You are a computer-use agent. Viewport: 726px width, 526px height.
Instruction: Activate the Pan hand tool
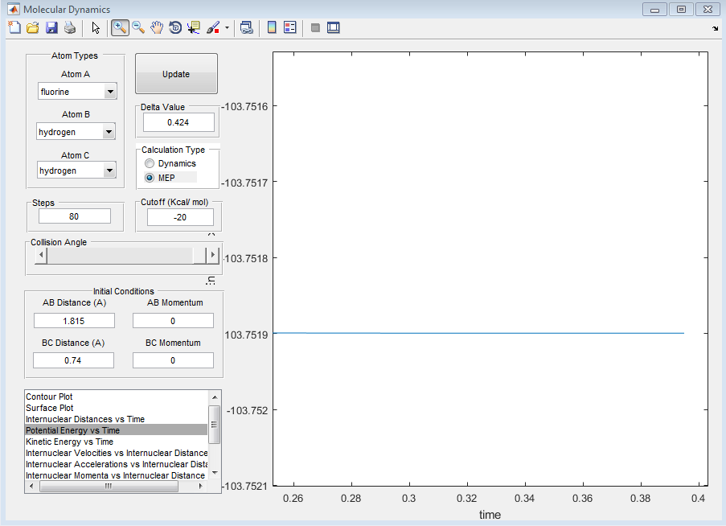tap(157, 27)
